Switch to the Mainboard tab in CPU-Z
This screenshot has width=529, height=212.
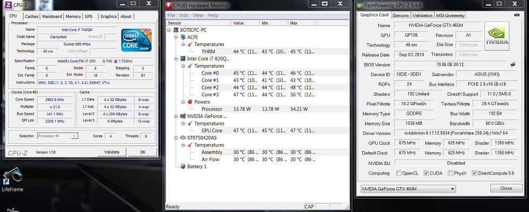tap(52, 16)
